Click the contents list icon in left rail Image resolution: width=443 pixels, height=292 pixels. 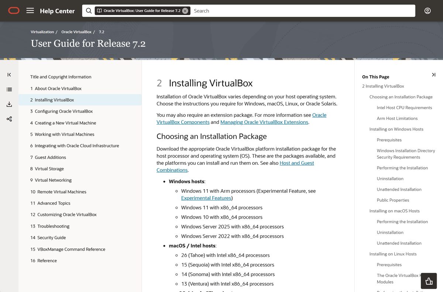[9, 90]
